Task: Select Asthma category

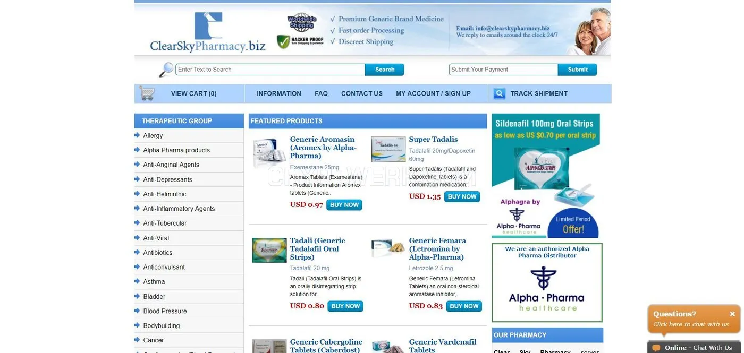Action: [154, 282]
